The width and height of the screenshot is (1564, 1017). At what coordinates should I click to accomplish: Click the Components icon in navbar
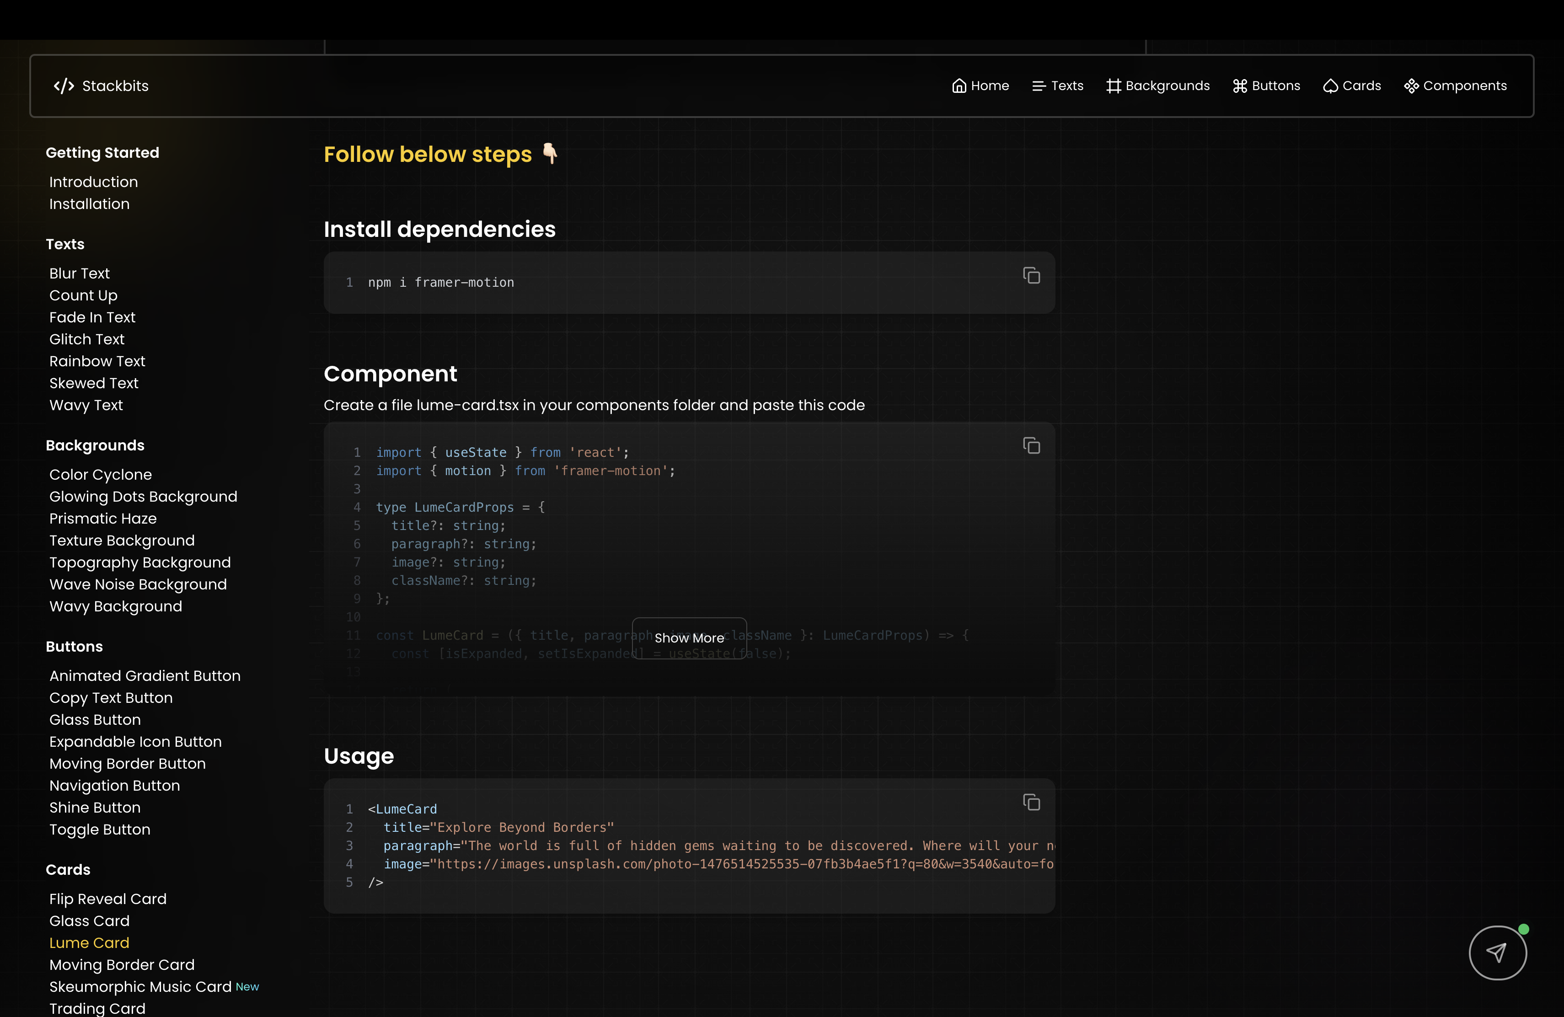click(1411, 86)
